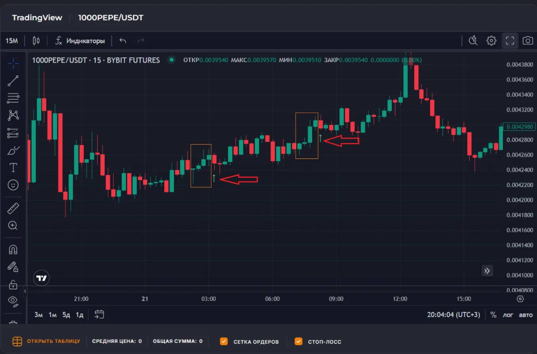Toggle drawings visibility eye icon
The width and height of the screenshot is (537, 354).
[13, 301]
